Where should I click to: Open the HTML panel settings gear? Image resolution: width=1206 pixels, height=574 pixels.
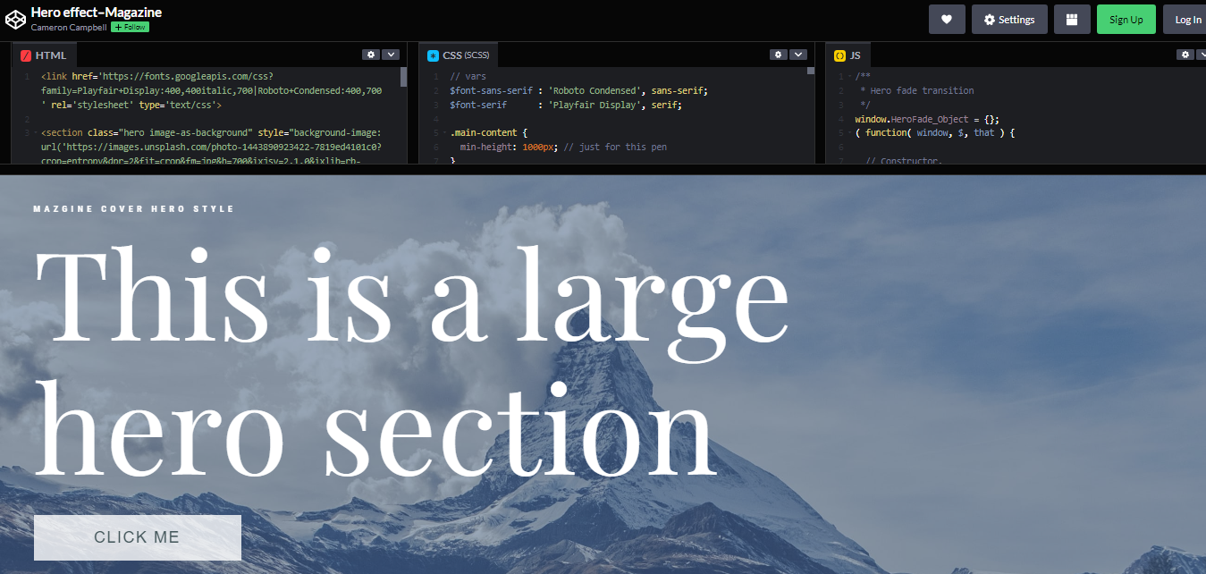pos(371,54)
